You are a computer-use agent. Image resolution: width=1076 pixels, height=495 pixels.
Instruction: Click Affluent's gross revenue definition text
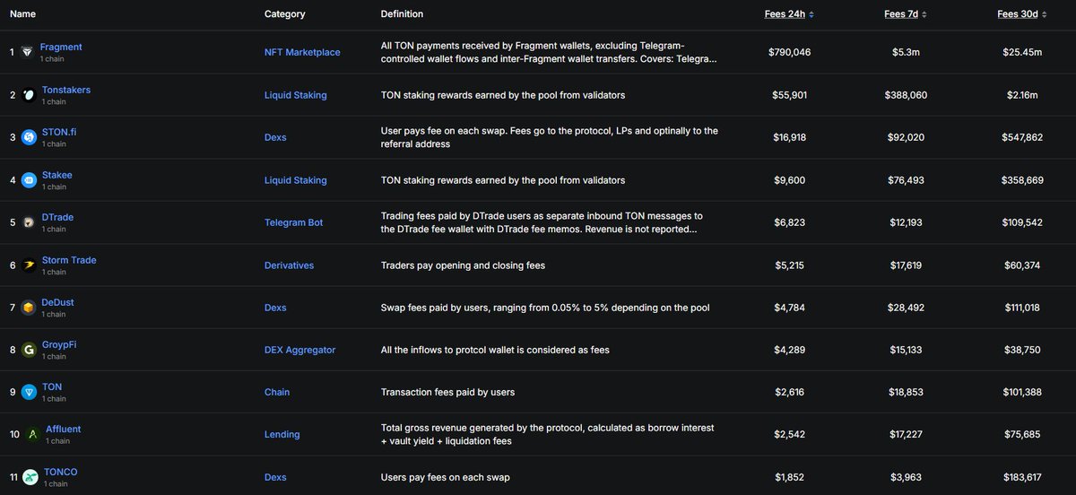coord(547,435)
